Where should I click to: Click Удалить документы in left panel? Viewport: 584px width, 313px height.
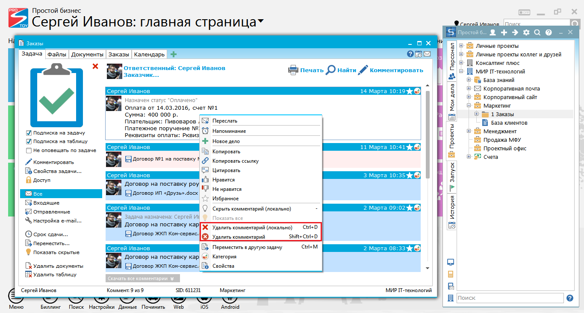(58, 266)
